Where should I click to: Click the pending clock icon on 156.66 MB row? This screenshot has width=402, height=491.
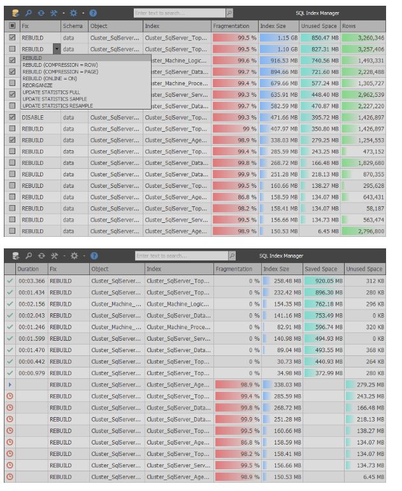click(10, 466)
